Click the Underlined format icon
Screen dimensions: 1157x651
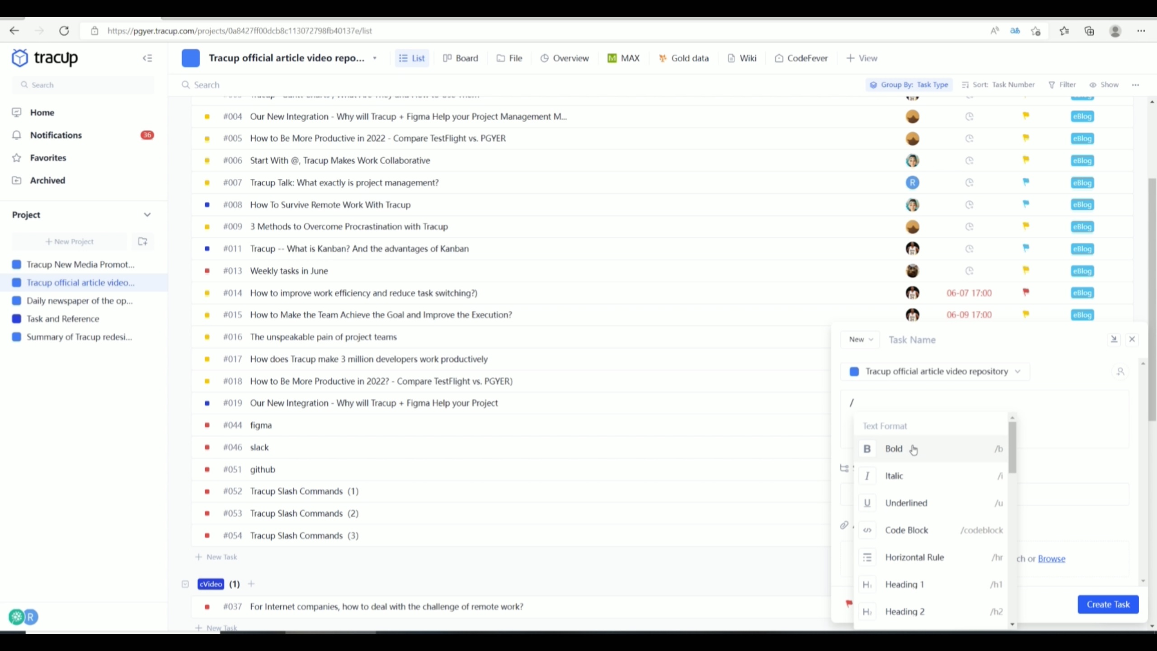[x=868, y=502]
